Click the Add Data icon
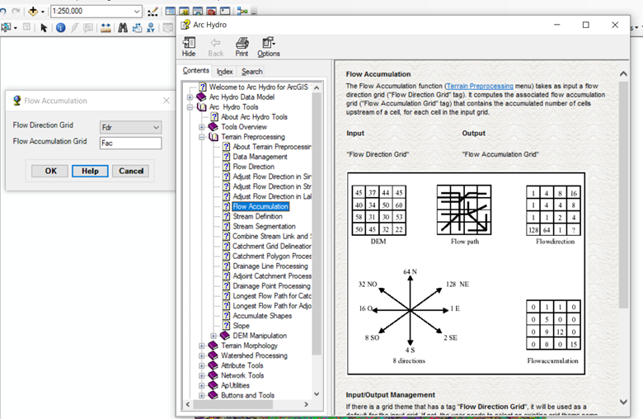Image resolution: width=643 pixels, height=419 pixels. [35, 12]
